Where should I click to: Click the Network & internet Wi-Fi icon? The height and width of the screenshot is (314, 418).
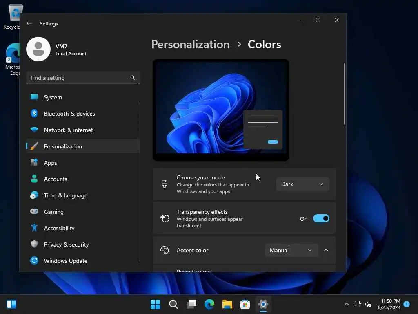click(x=34, y=130)
